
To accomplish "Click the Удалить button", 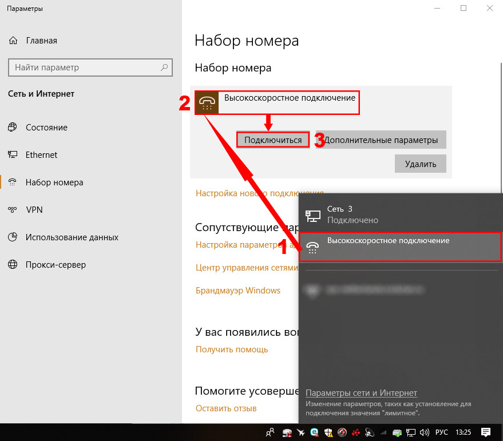I will point(421,164).
